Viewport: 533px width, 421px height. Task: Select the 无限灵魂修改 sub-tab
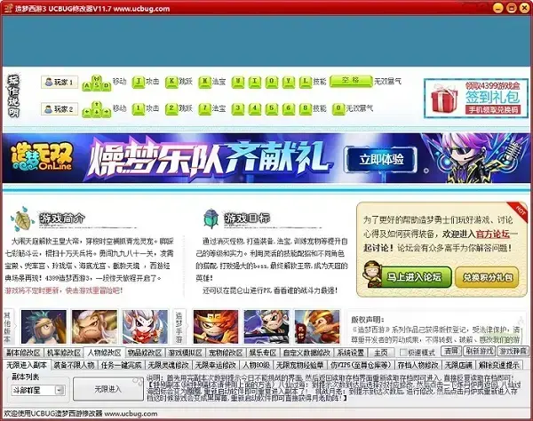click(x=168, y=365)
